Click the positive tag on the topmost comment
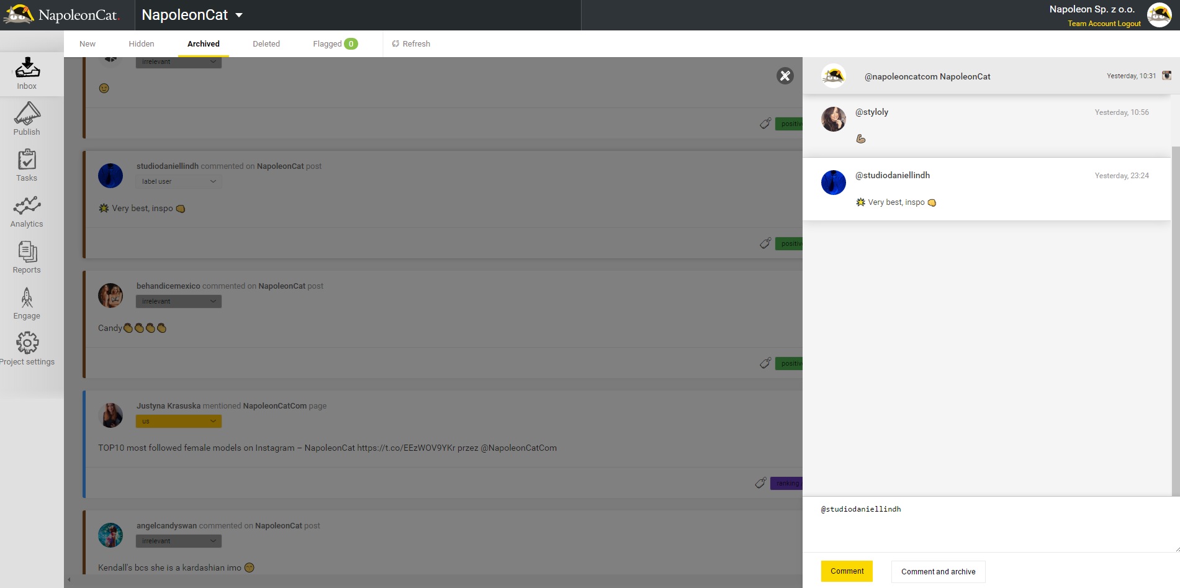The image size is (1180, 588). point(789,124)
